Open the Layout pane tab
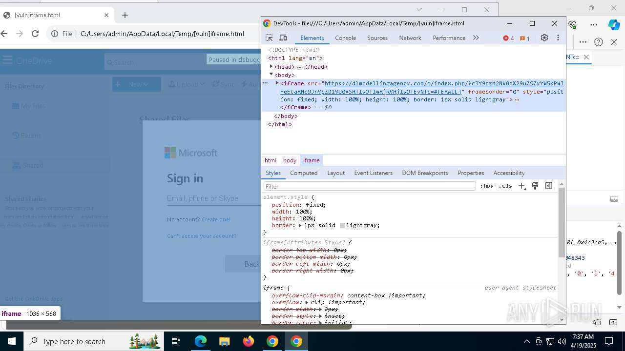The width and height of the screenshot is (625, 351). (x=336, y=173)
